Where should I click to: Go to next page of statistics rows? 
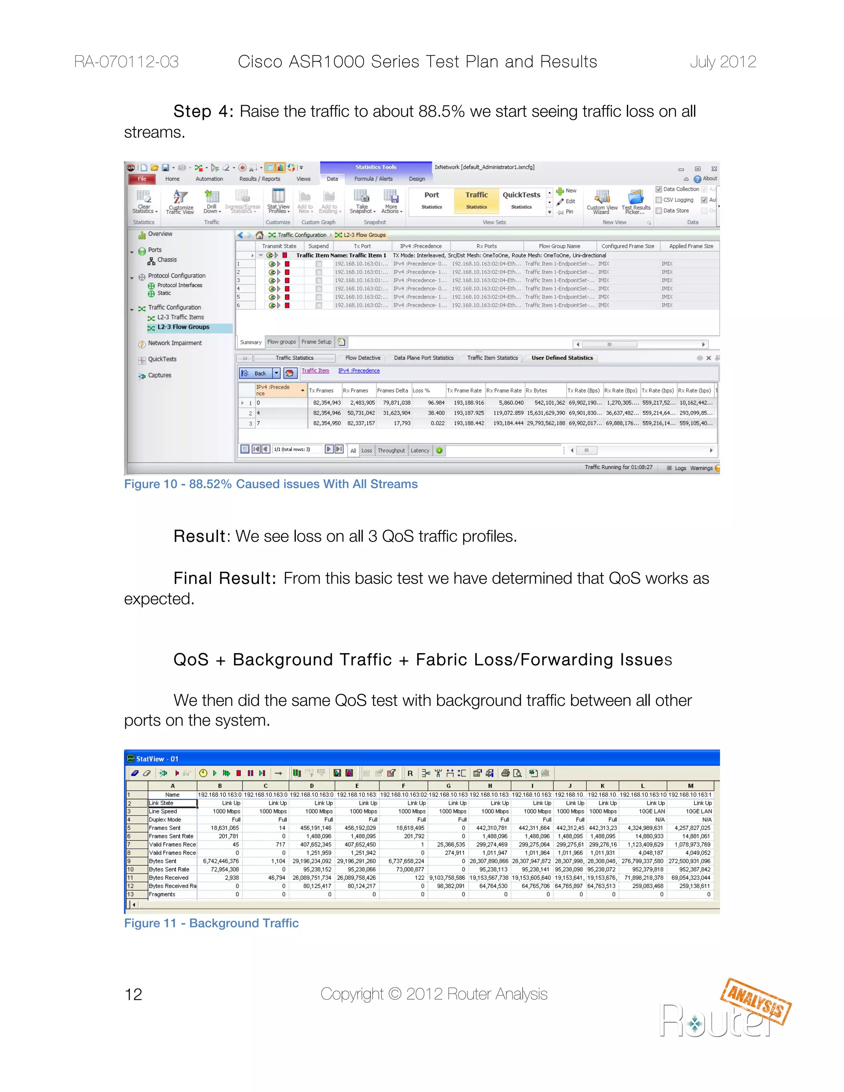point(329,450)
